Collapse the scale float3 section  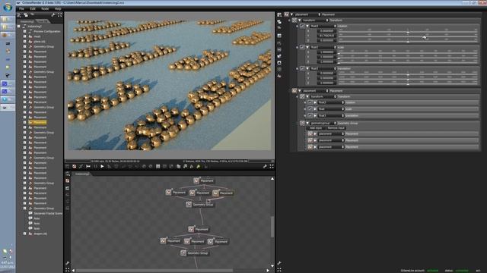pyautogui.click(x=307, y=47)
